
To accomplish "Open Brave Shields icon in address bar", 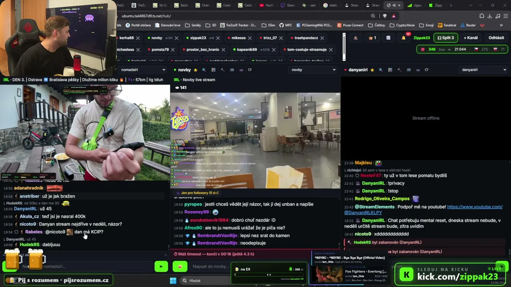I will click(384, 16).
